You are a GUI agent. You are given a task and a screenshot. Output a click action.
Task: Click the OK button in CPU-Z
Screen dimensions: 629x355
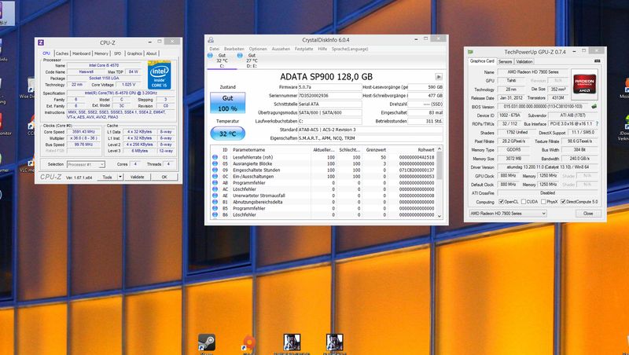(164, 177)
